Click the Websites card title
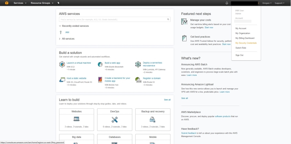Image resolution: width=291 pixels, height=144 pixels. click(76, 111)
